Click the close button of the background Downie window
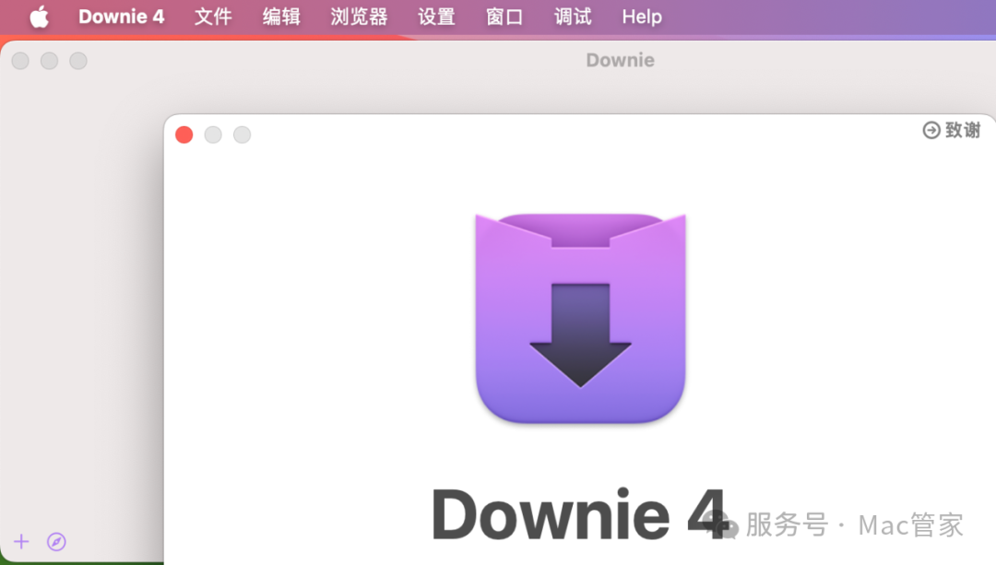The height and width of the screenshot is (565, 996). (x=20, y=61)
